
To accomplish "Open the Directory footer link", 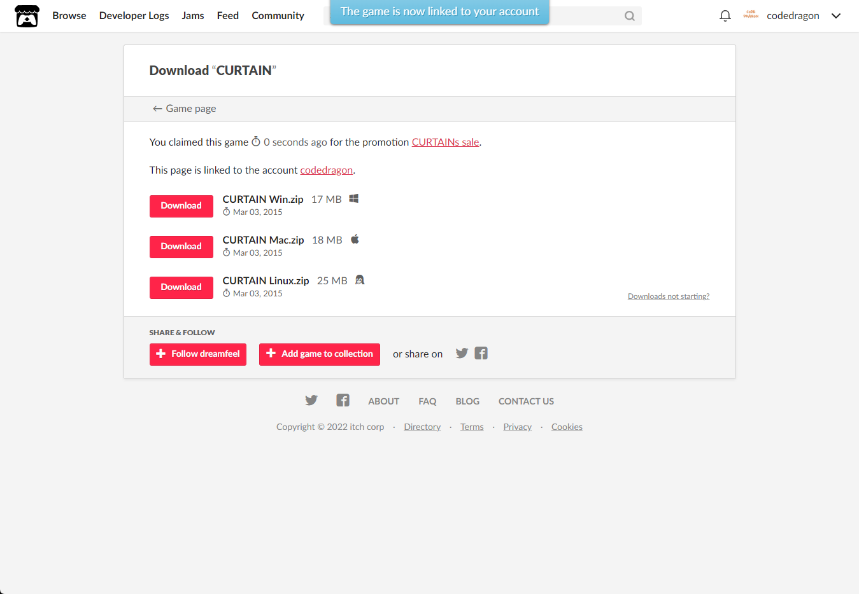I will point(422,427).
